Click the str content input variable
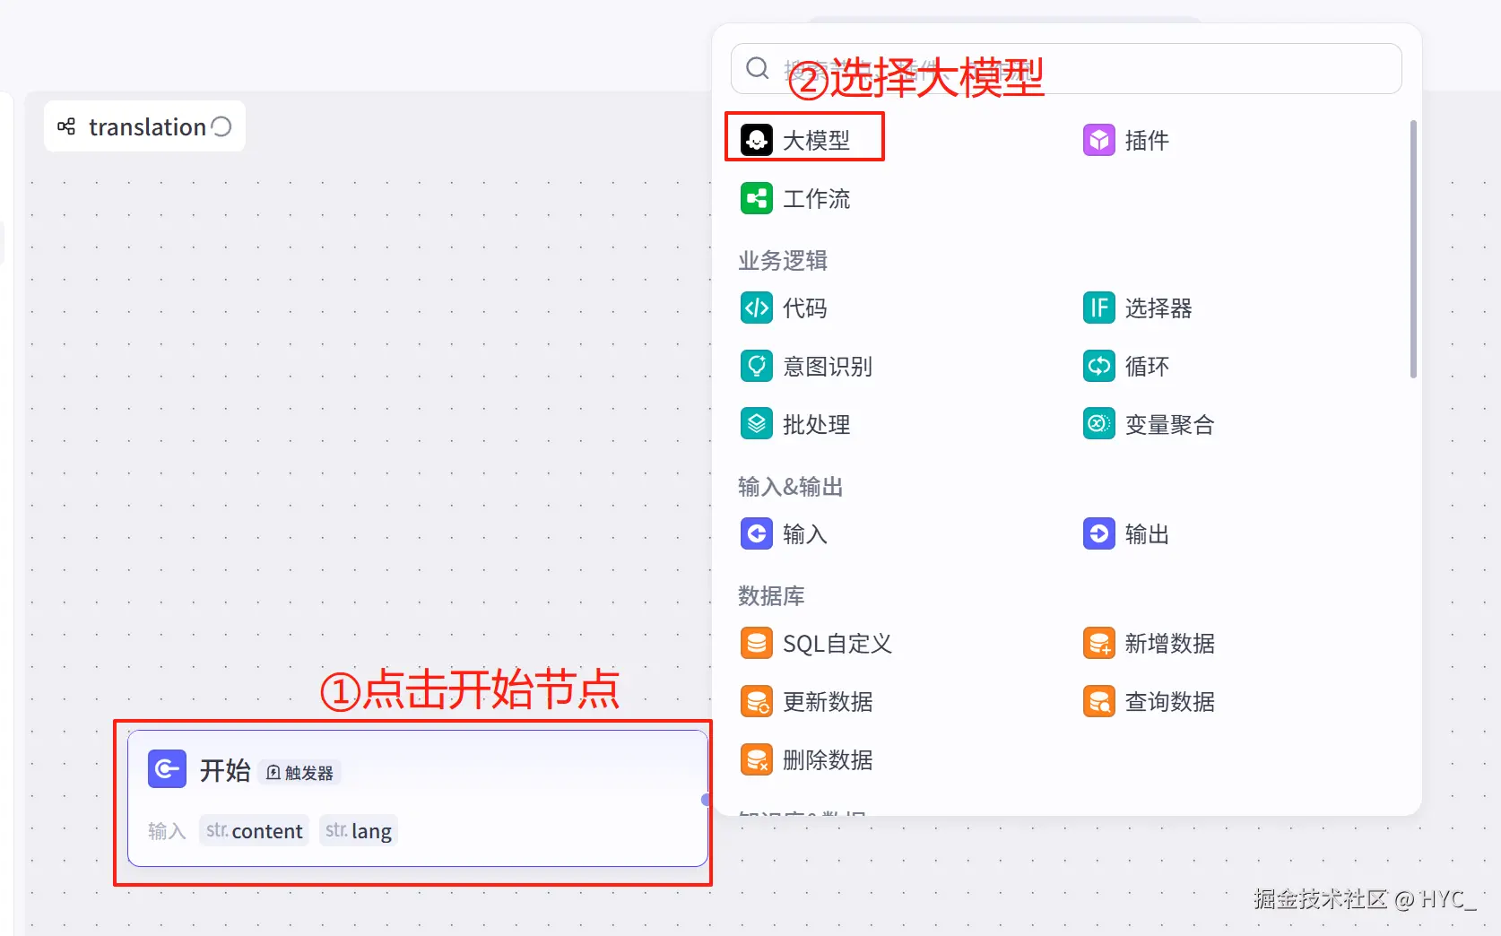Viewport: 1501px width, 936px height. point(255,831)
